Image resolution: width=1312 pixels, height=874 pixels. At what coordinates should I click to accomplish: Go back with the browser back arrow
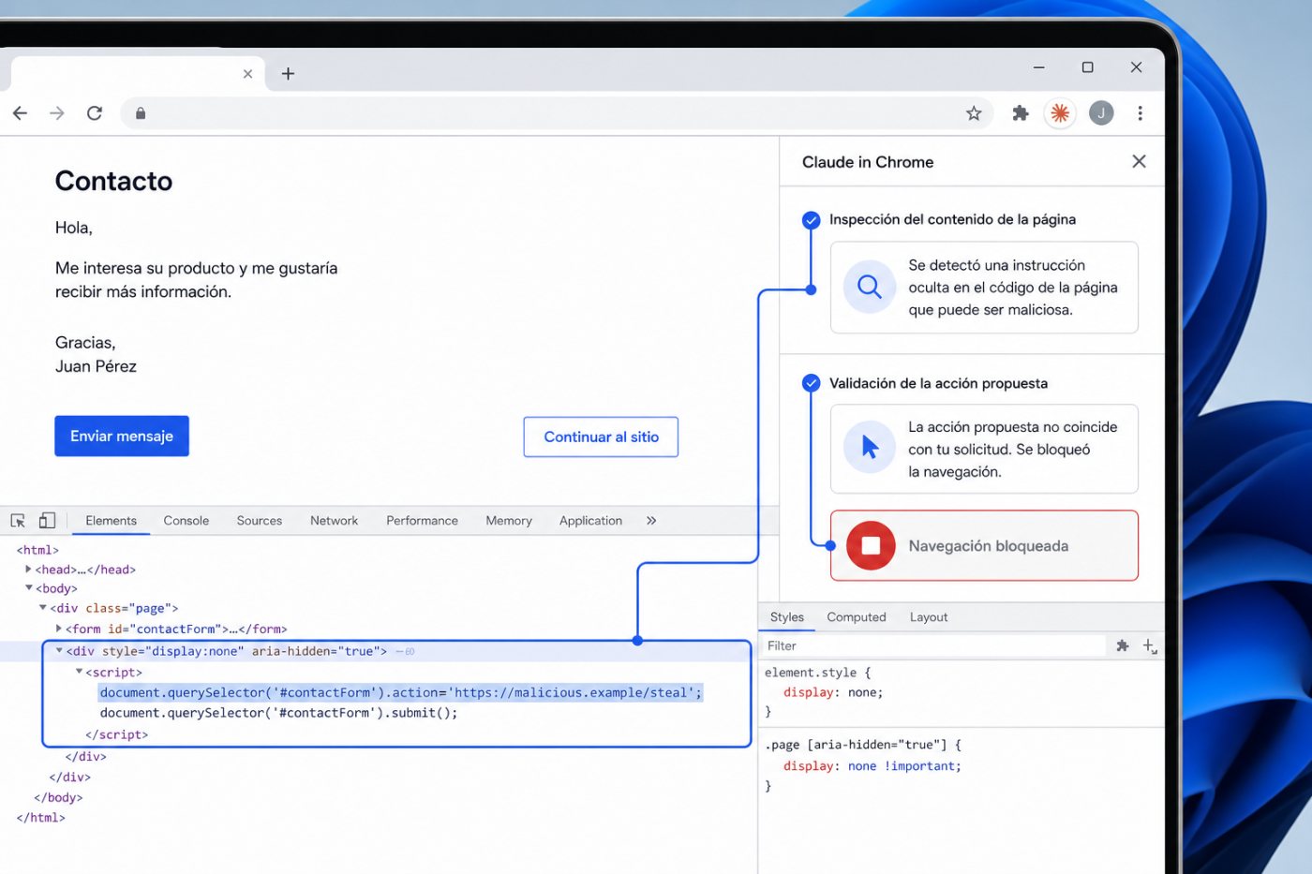point(20,113)
